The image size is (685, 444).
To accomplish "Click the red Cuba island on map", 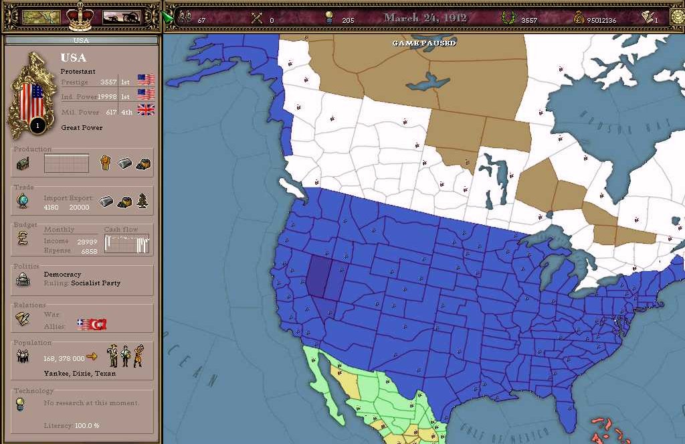I will 609,431.
